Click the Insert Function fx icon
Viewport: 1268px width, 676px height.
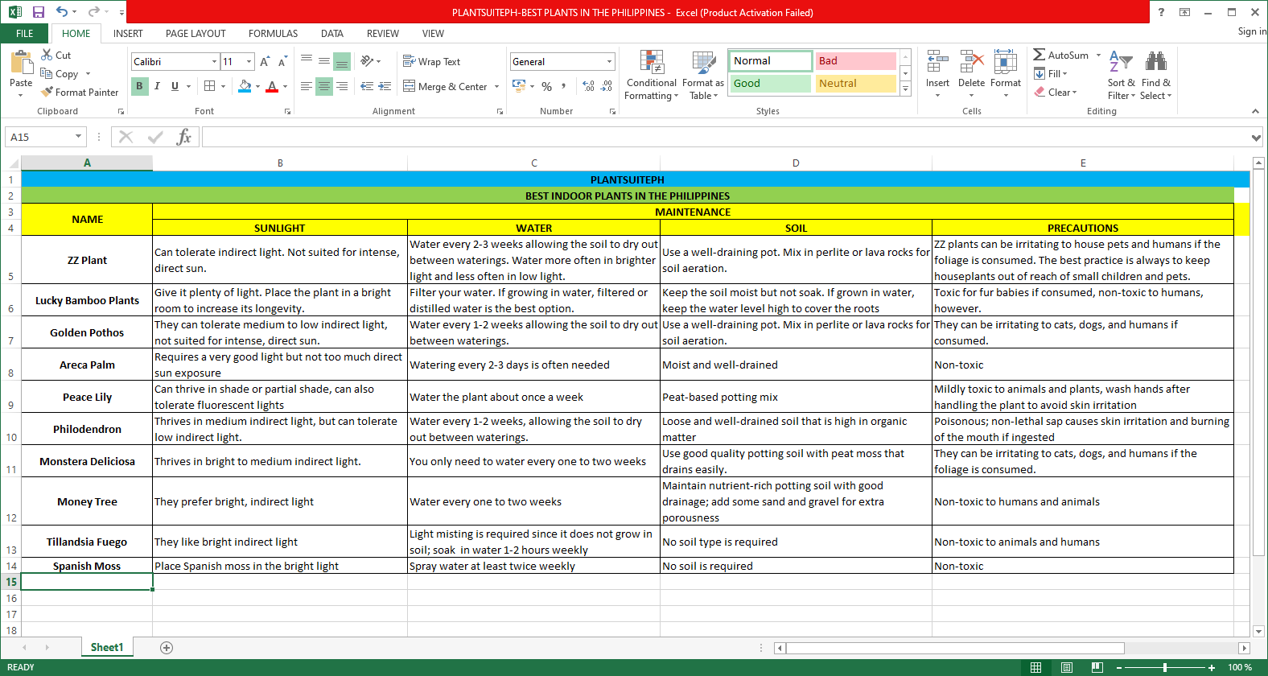[184, 137]
